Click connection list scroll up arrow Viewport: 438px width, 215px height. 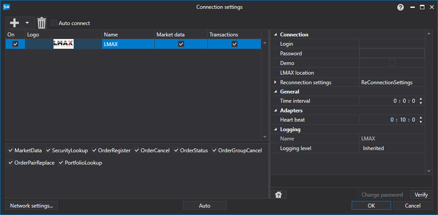click(265, 43)
